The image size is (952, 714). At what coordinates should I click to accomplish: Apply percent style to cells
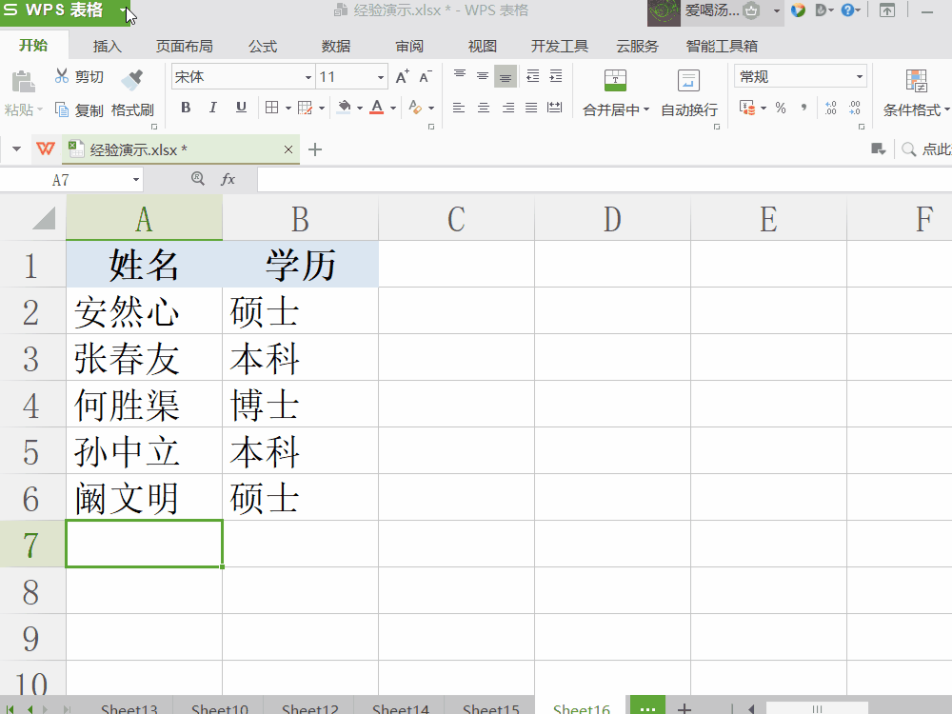coord(780,108)
